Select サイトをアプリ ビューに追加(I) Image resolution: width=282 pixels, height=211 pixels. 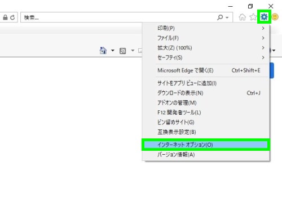[x=206, y=83]
